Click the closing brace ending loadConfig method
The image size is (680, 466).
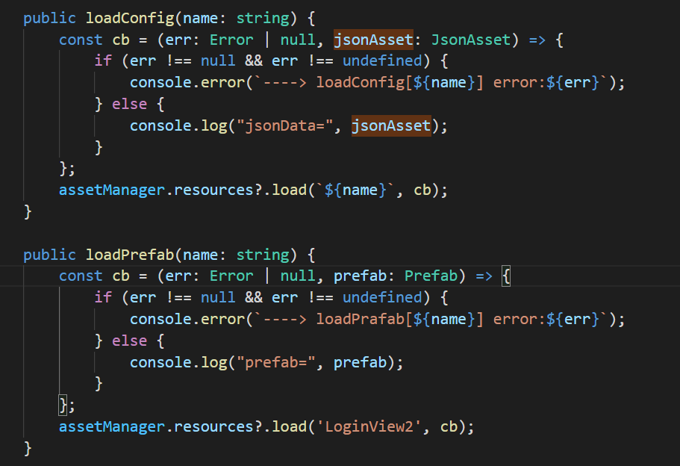(x=28, y=212)
